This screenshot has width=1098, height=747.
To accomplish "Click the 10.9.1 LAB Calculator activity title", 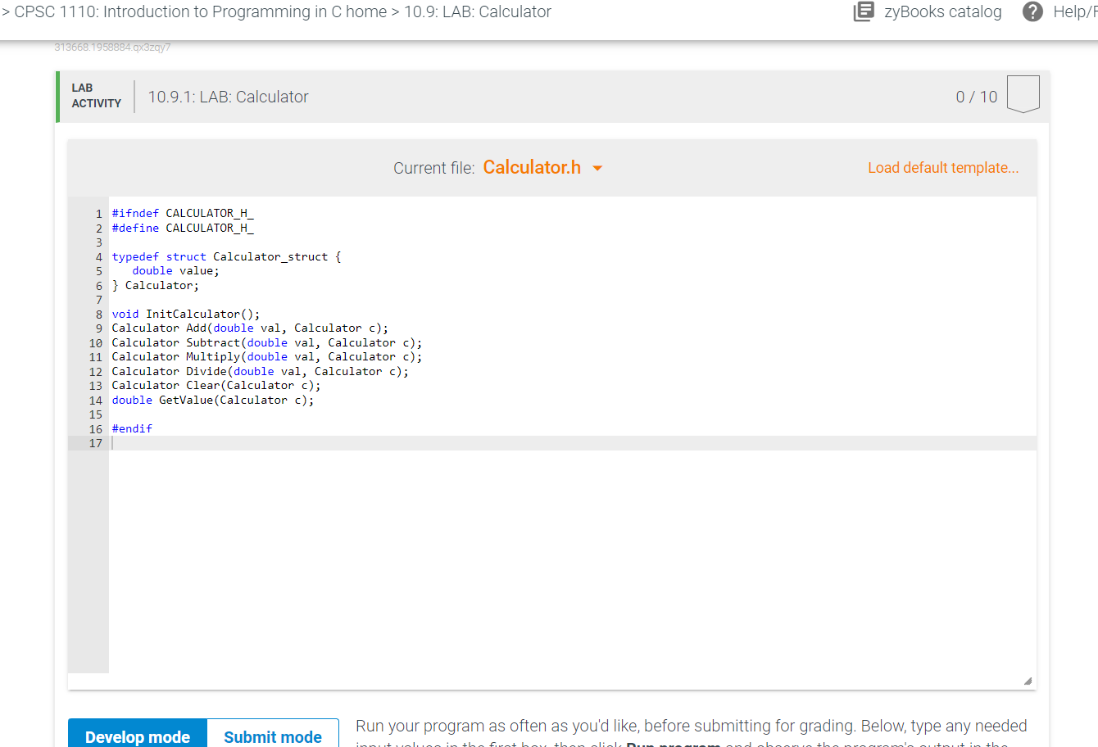I will [x=228, y=96].
